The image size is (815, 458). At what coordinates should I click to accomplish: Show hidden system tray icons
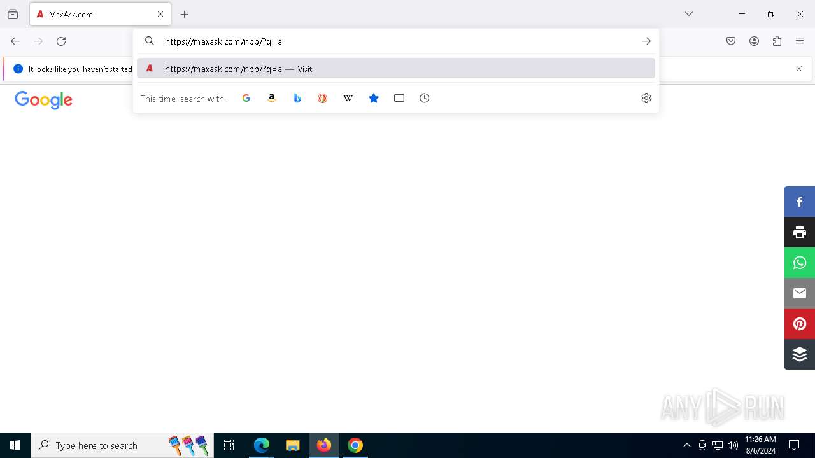click(x=686, y=445)
